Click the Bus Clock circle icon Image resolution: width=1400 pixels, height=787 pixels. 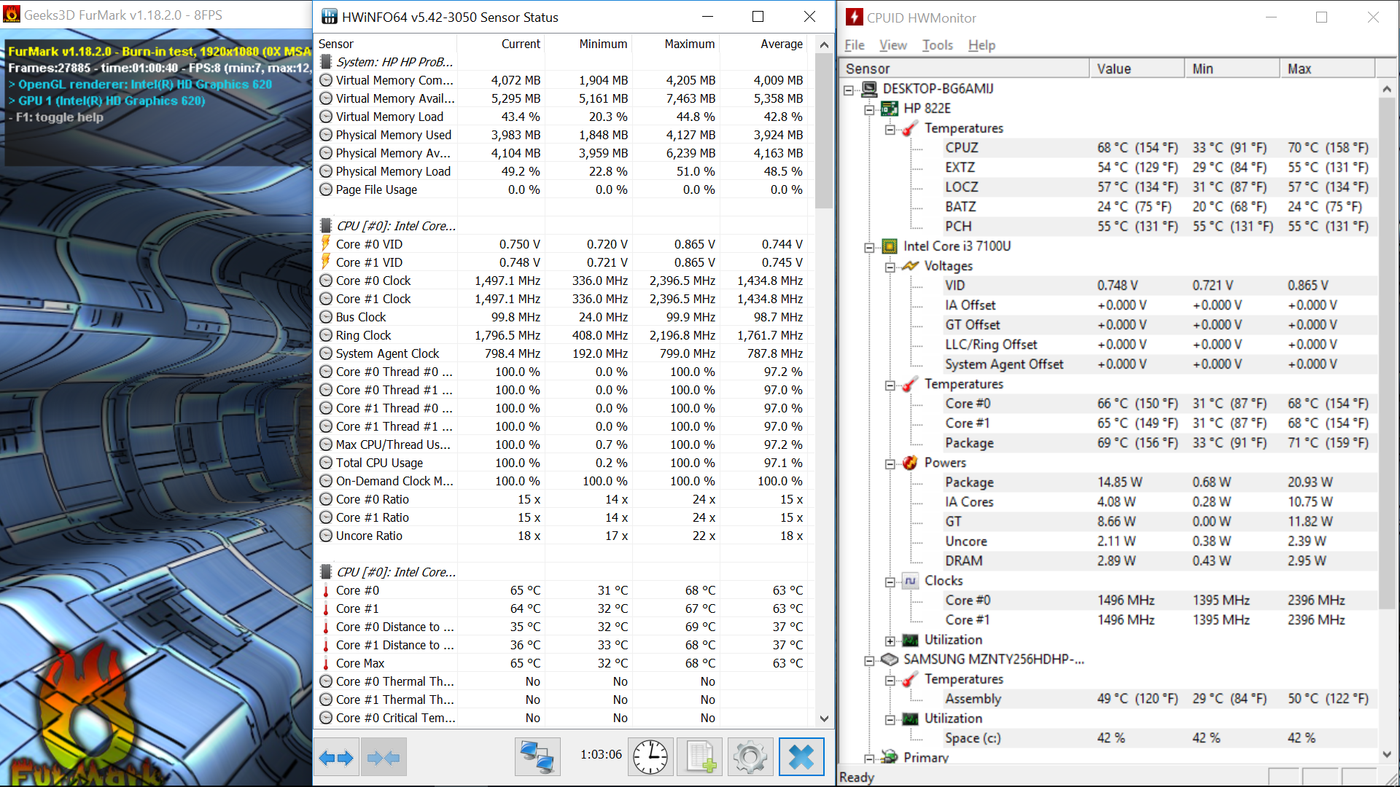326,317
